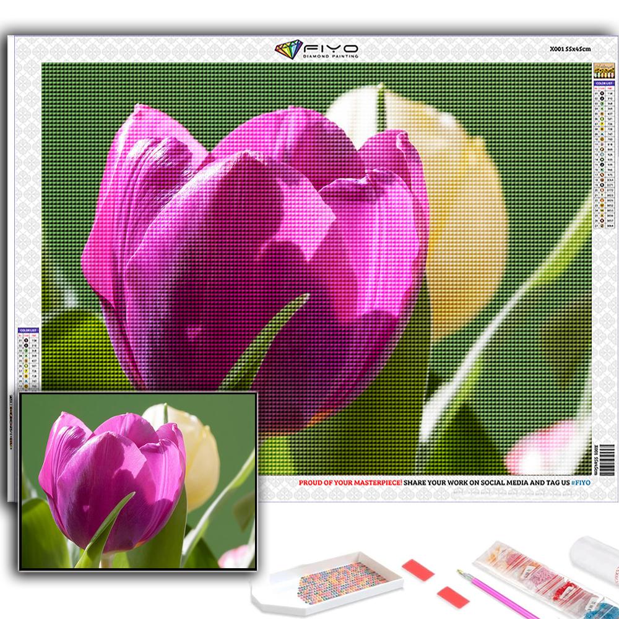Open the small thumbnail above the right color list
The image size is (619, 619).
coord(601,70)
